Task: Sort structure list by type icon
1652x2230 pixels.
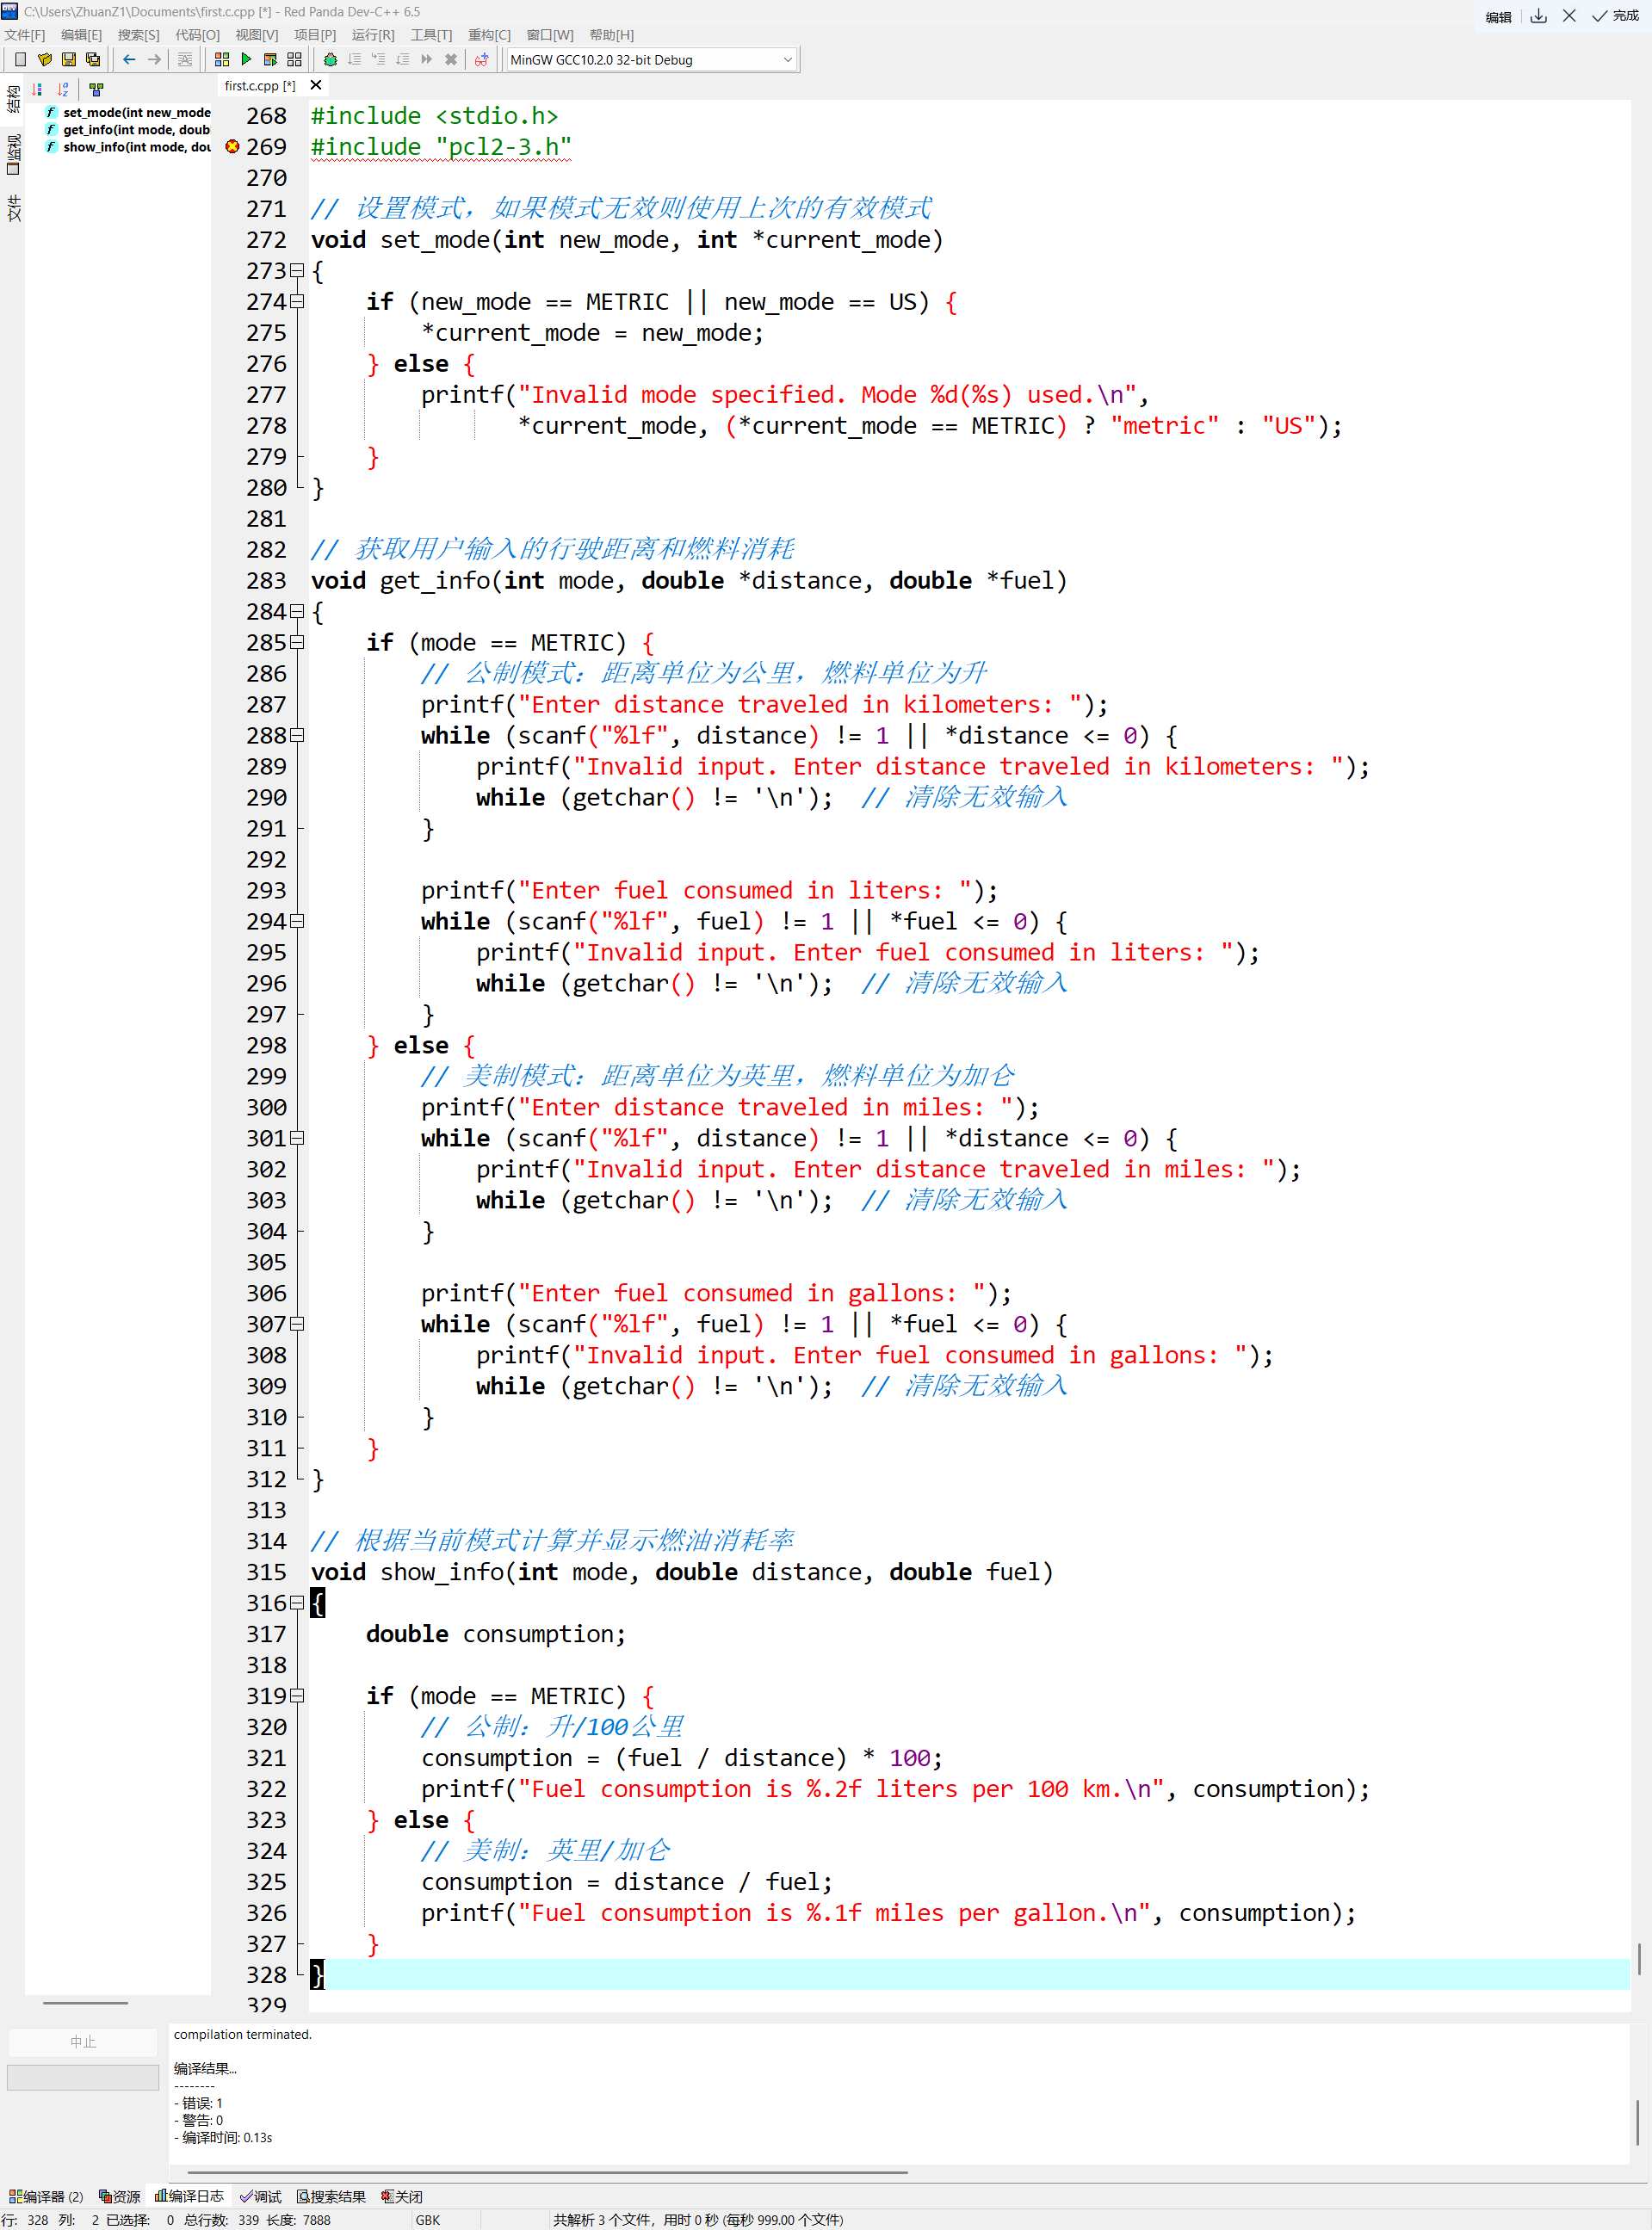Action: (38, 89)
